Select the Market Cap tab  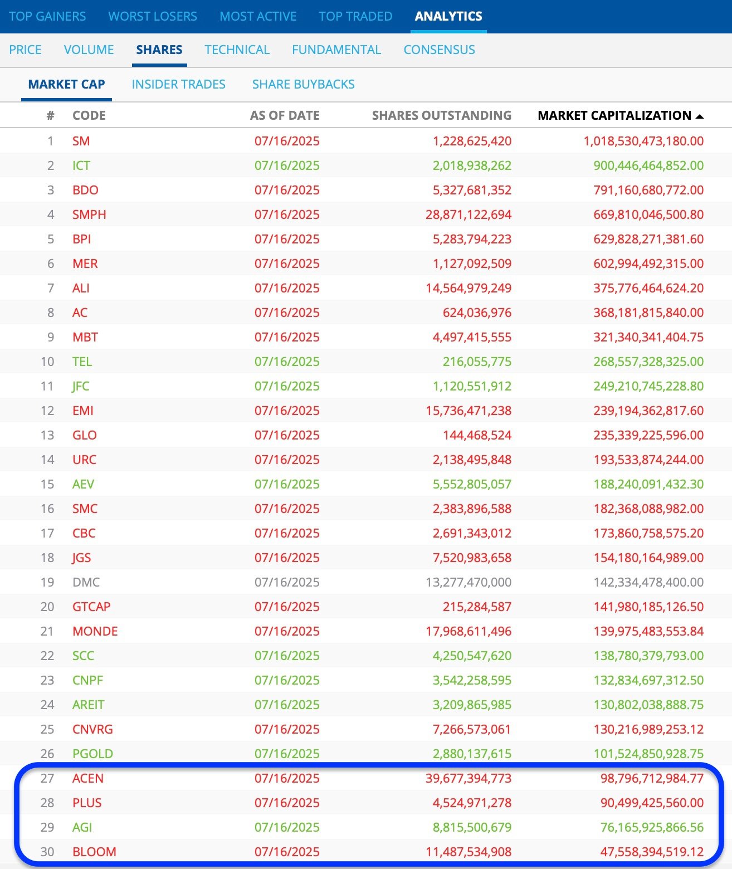66,84
